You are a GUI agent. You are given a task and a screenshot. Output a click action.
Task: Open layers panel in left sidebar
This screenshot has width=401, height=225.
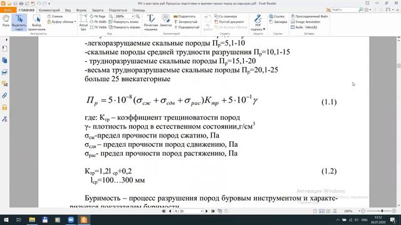click(x=4, y=72)
